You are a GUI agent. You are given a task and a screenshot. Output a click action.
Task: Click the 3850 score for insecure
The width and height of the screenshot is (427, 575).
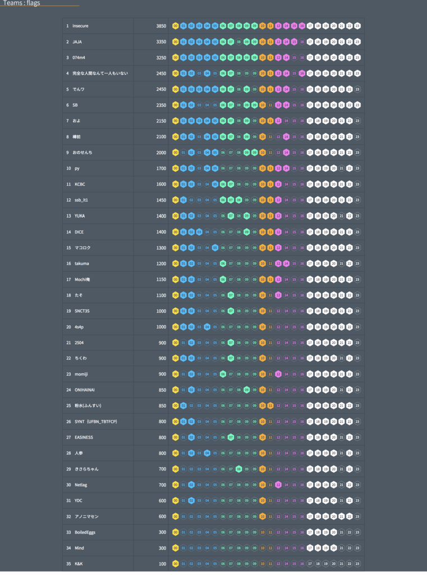coord(161,26)
